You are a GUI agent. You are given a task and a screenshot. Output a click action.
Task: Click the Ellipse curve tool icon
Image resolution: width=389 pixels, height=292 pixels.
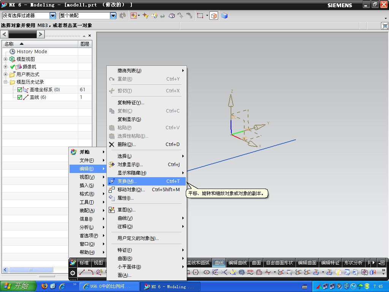tap(206, 272)
